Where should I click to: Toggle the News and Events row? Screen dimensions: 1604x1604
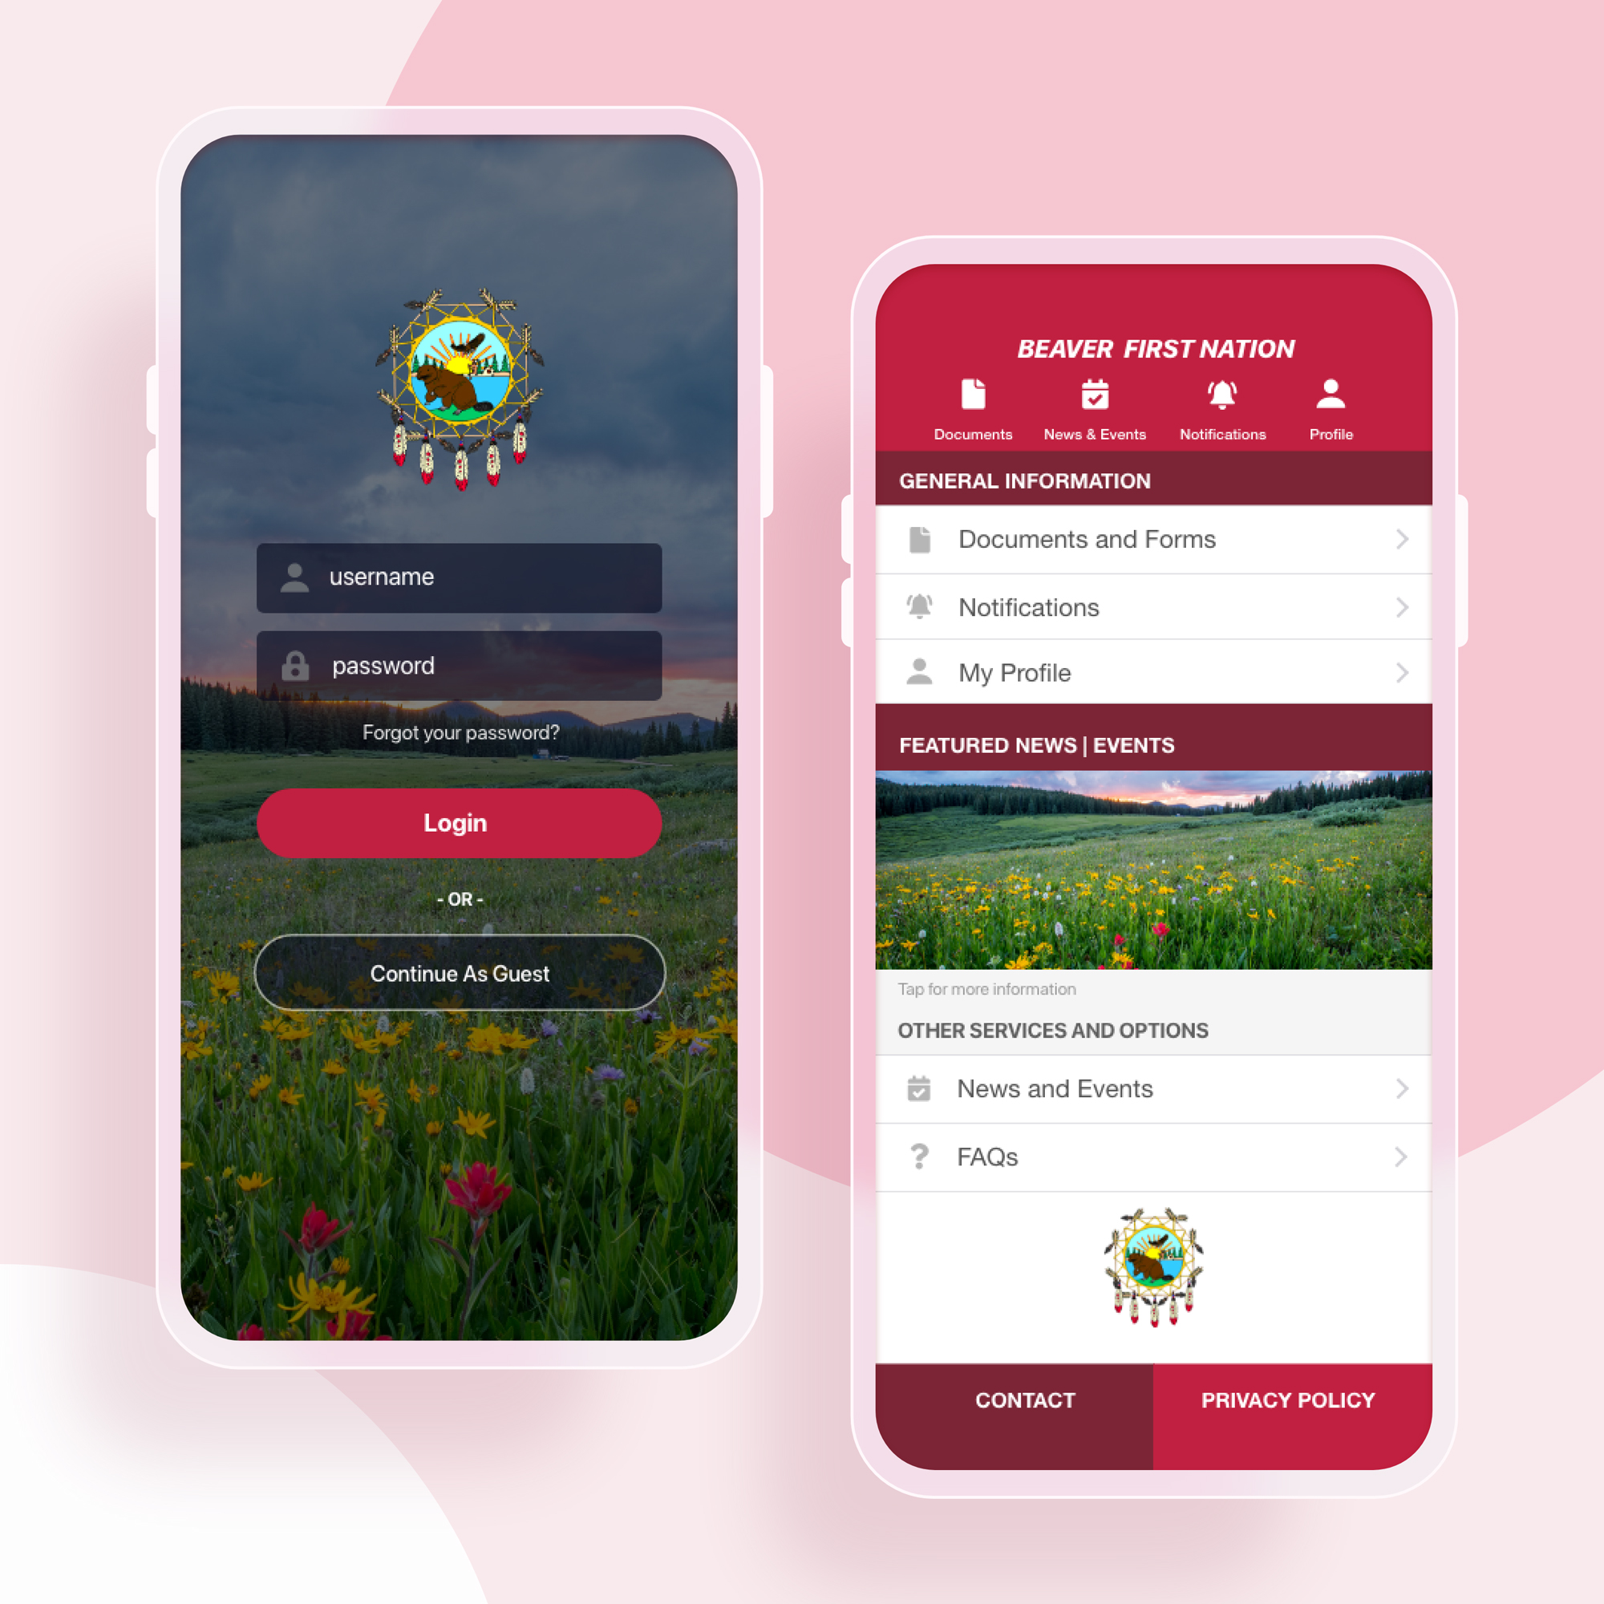(x=1153, y=1087)
